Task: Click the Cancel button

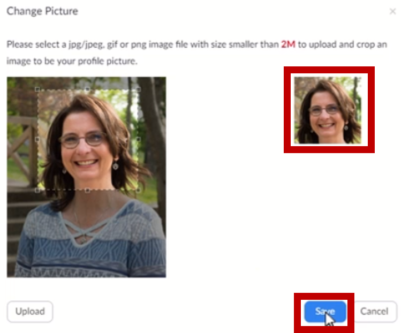Action: tap(375, 312)
